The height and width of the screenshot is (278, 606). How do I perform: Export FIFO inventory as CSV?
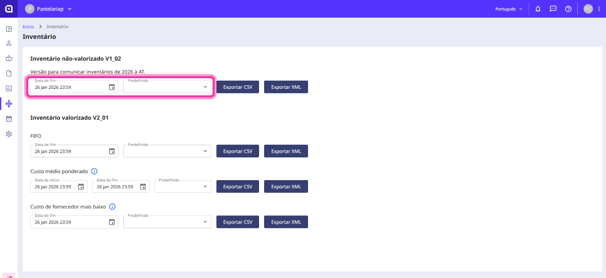[237, 151]
